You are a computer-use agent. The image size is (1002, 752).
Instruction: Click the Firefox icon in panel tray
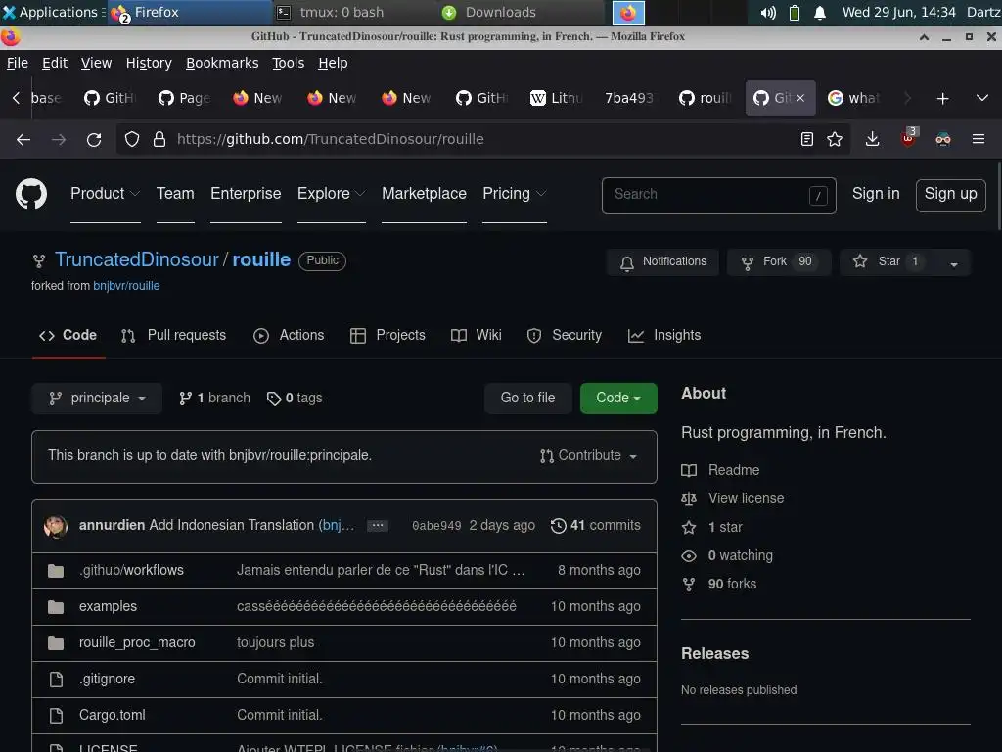coord(628,12)
